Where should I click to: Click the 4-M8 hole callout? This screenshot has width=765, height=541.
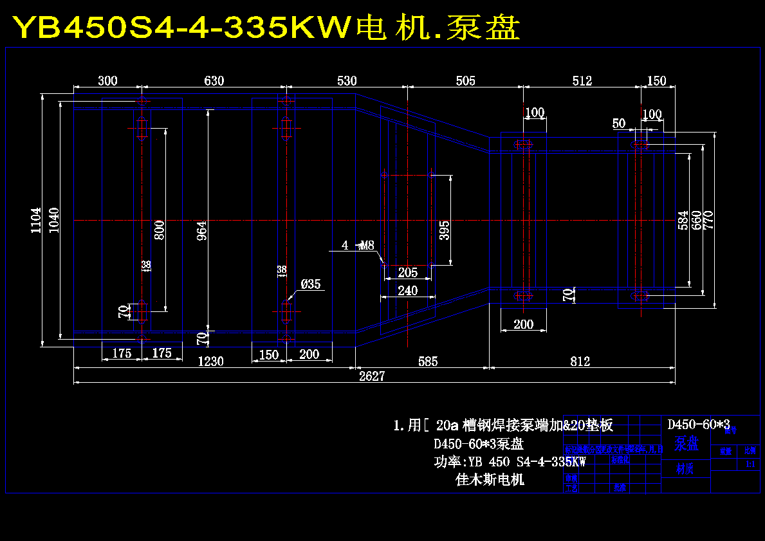[358, 245]
